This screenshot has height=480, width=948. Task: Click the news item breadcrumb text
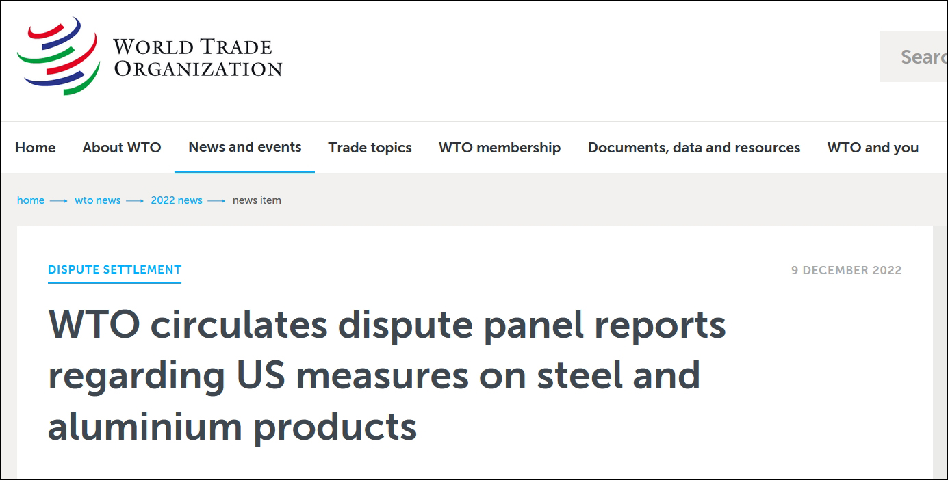tap(257, 200)
